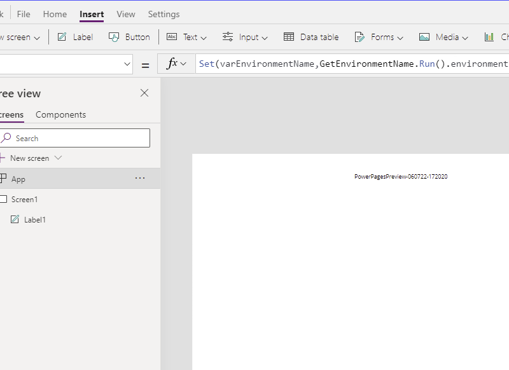
Task: Click the Data table grid icon
Action: tap(289, 37)
